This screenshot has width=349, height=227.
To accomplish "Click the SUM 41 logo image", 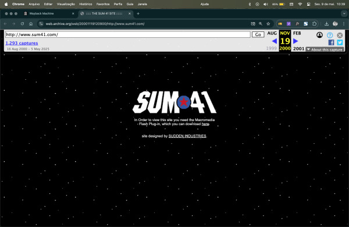I will tap(174, 102).
